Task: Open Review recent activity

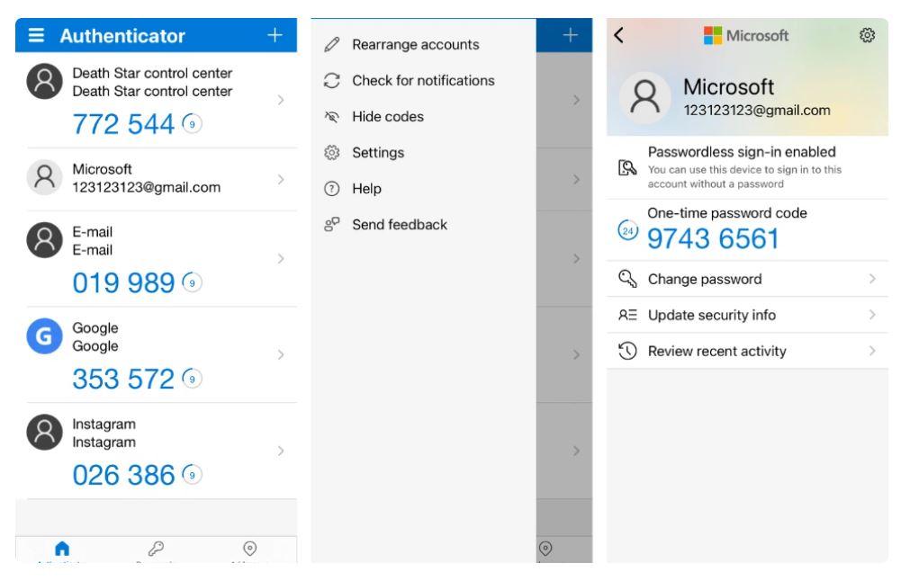Action: tap(747, 351)
